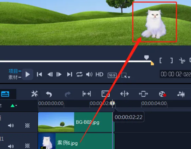Open the 16:9 aspect ratio dropdown

112,75
